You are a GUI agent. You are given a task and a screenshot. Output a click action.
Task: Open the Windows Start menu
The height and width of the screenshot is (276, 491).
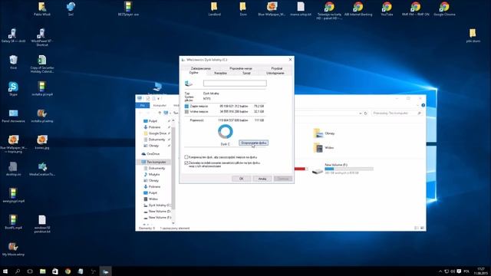point(5,271)
